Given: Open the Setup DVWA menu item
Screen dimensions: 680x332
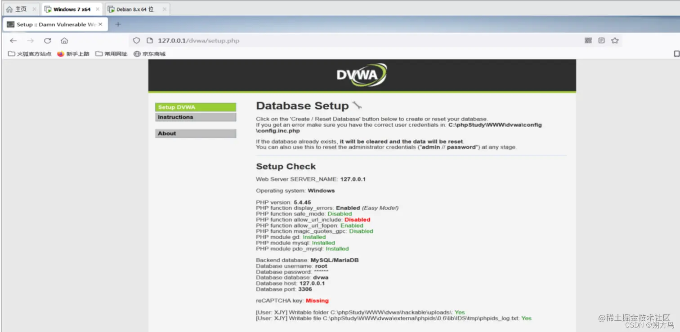Looking at the screenshot, I should click(x=196, y=107).
